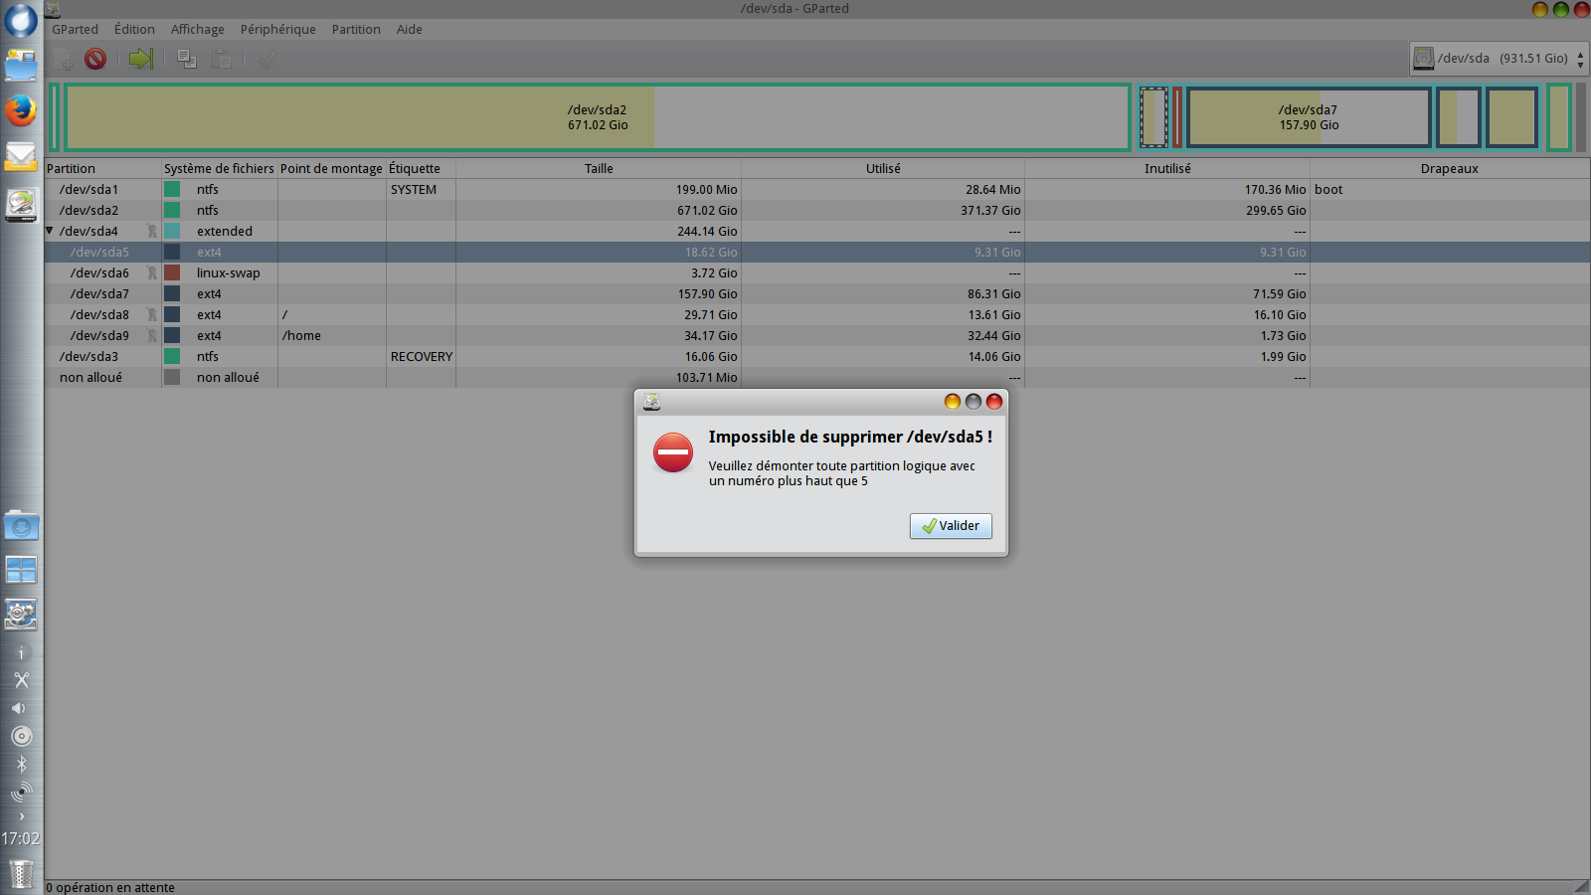This screenshot has width=1591, height=895.
Task: Open the mail client in the dock
Action: tap(21, 156)
